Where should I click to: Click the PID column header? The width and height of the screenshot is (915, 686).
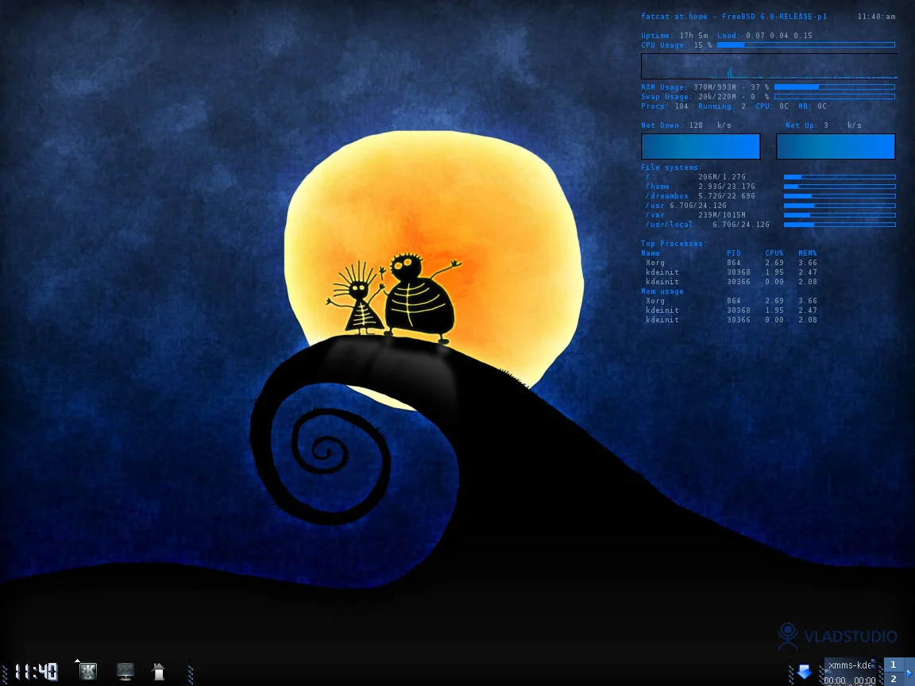click(x=734, y=253)
